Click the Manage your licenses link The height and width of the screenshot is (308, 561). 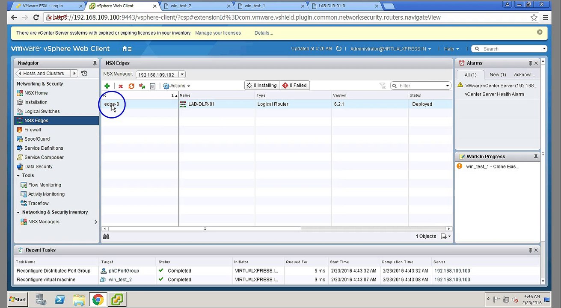218,33
